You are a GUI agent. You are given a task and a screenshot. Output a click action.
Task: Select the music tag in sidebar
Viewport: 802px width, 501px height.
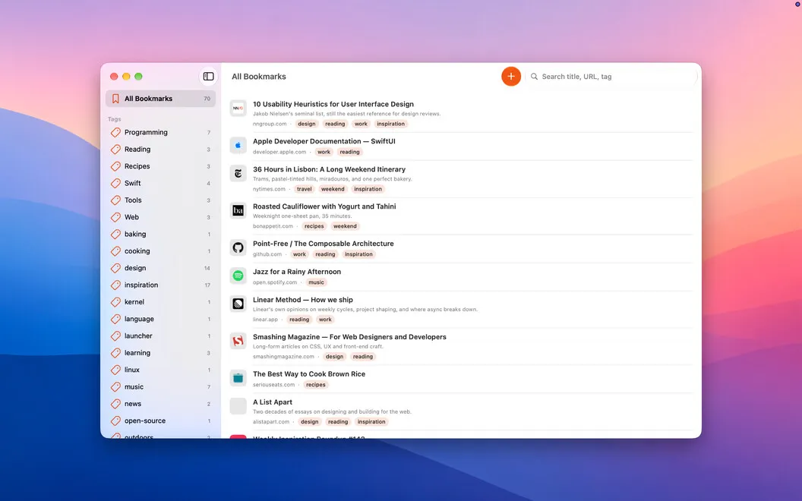[160, 386]
